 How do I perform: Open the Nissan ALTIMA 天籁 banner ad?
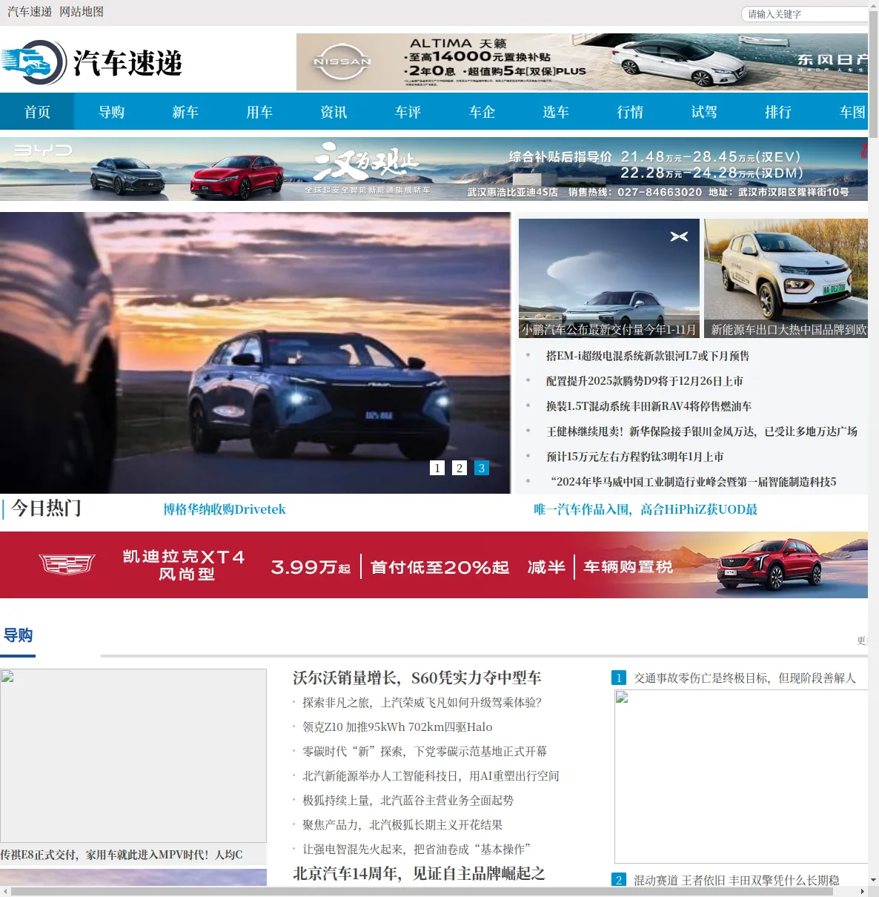582,62
